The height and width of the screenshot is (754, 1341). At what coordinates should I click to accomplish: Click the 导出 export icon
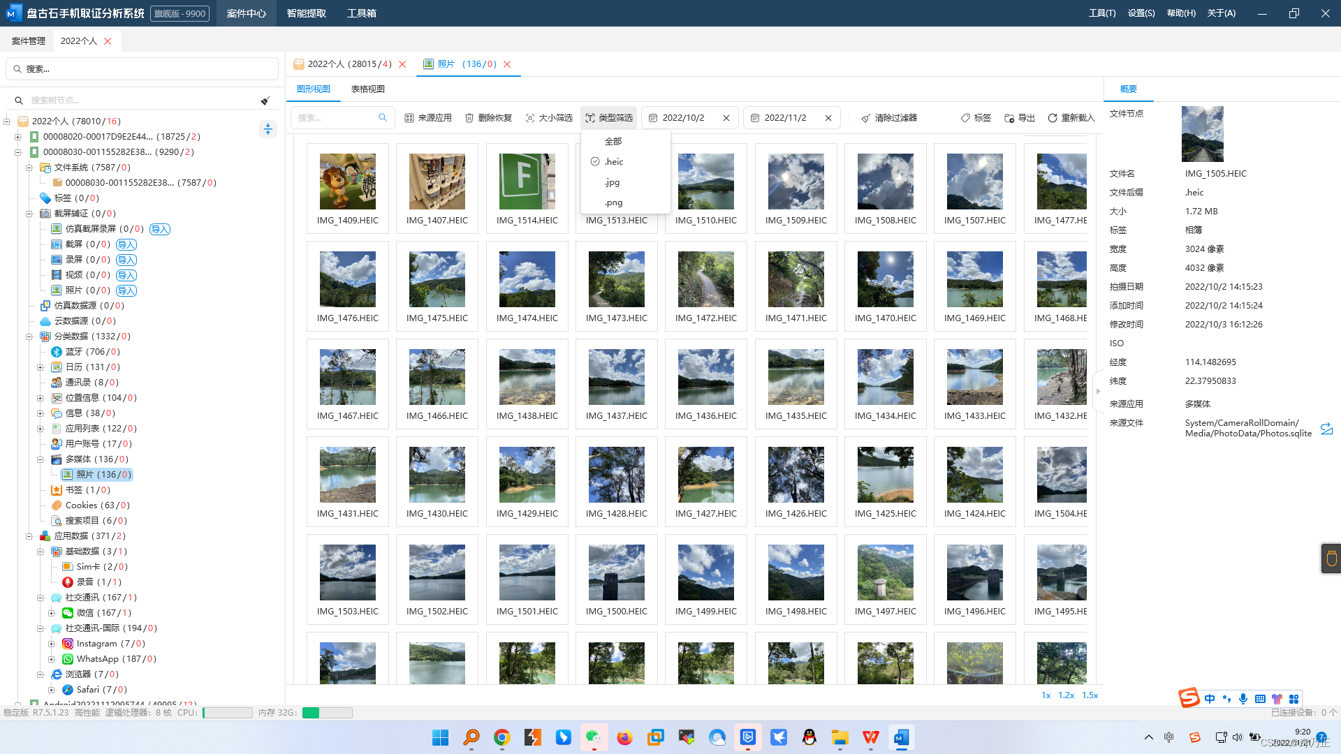[x=1009, y=118]
